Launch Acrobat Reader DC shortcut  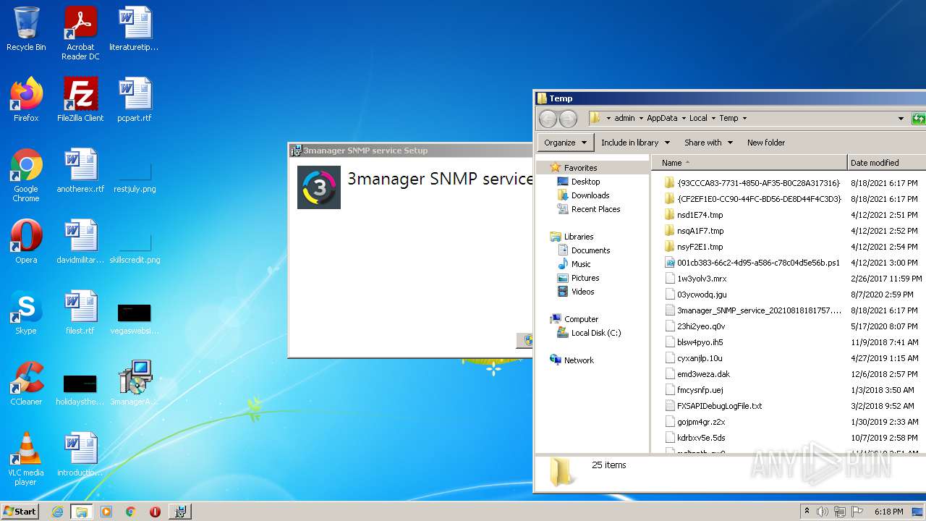[80, 33]
